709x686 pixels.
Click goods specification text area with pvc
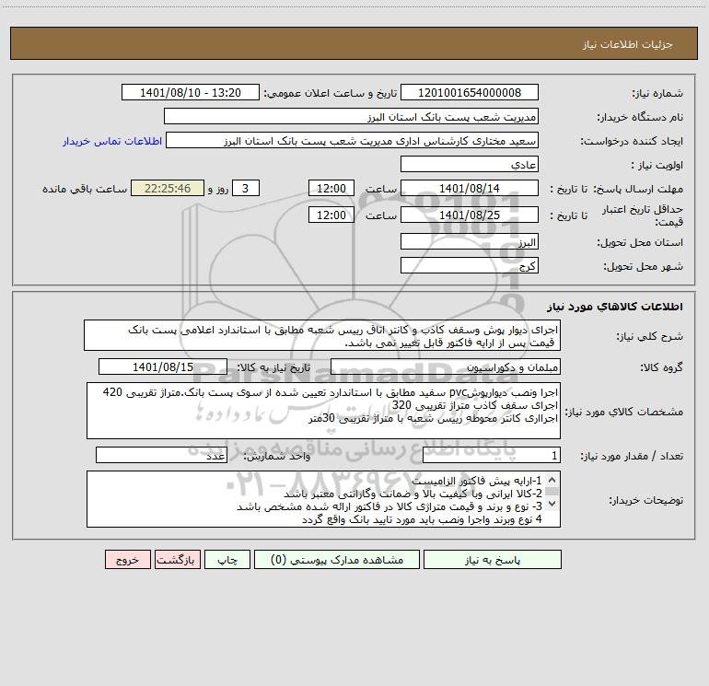(323, 411)
